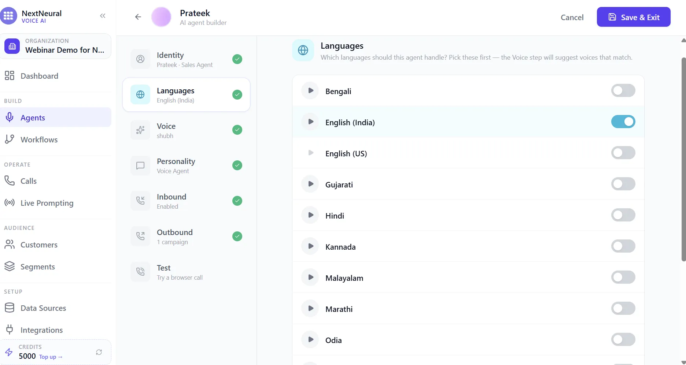Screen dimensions: 686x365
Task: Click the Integrations plug icon
Action: point(10,329)
